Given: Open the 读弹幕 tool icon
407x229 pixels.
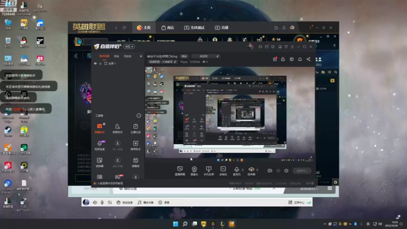Looking at the screenshot, I should pyautogui.click(x=99, y=162).
